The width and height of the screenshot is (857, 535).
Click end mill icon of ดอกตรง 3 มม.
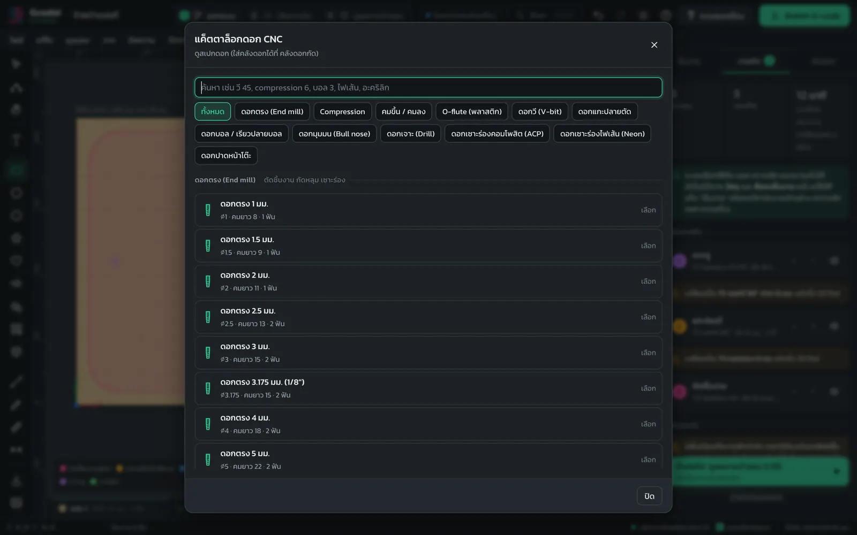click(208, 353)
